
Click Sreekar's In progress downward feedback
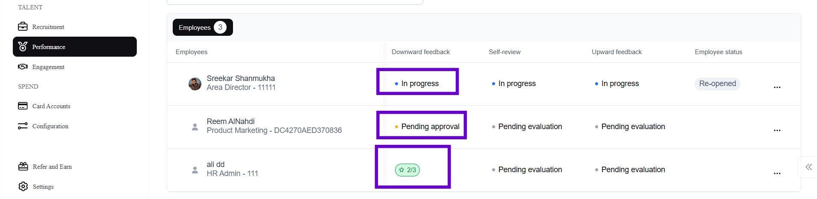pyautogui.click(x=419, y=84)
